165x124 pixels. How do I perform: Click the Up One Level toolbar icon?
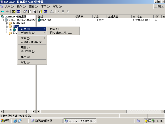point(14,11)
